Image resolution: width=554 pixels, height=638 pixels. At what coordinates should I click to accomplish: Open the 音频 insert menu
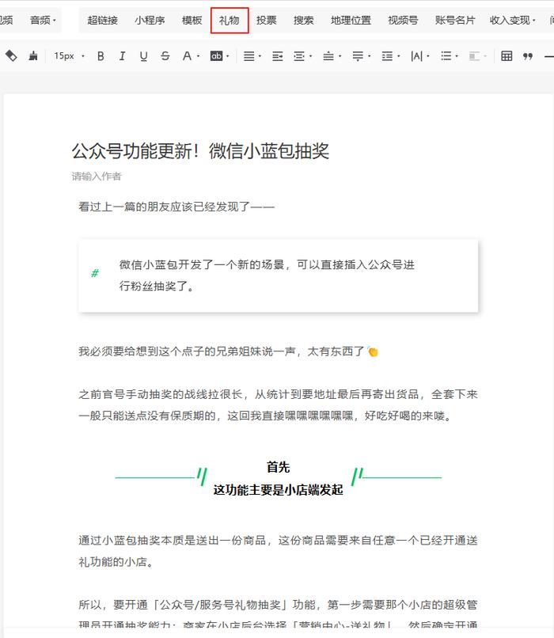(x=43, y=20)
